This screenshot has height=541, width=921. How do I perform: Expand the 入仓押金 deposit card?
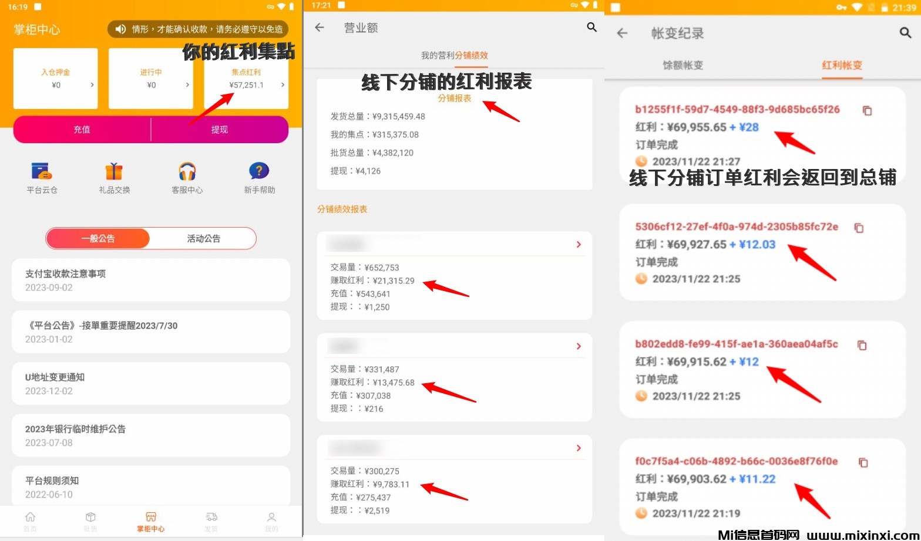56,79
